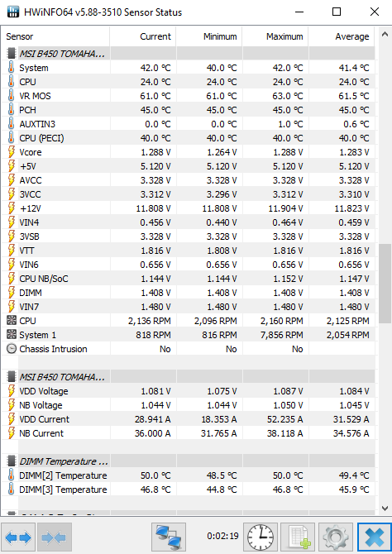392x554 pixels.
Task: Select the VDD Current sensor row
Action: point(188,419)
